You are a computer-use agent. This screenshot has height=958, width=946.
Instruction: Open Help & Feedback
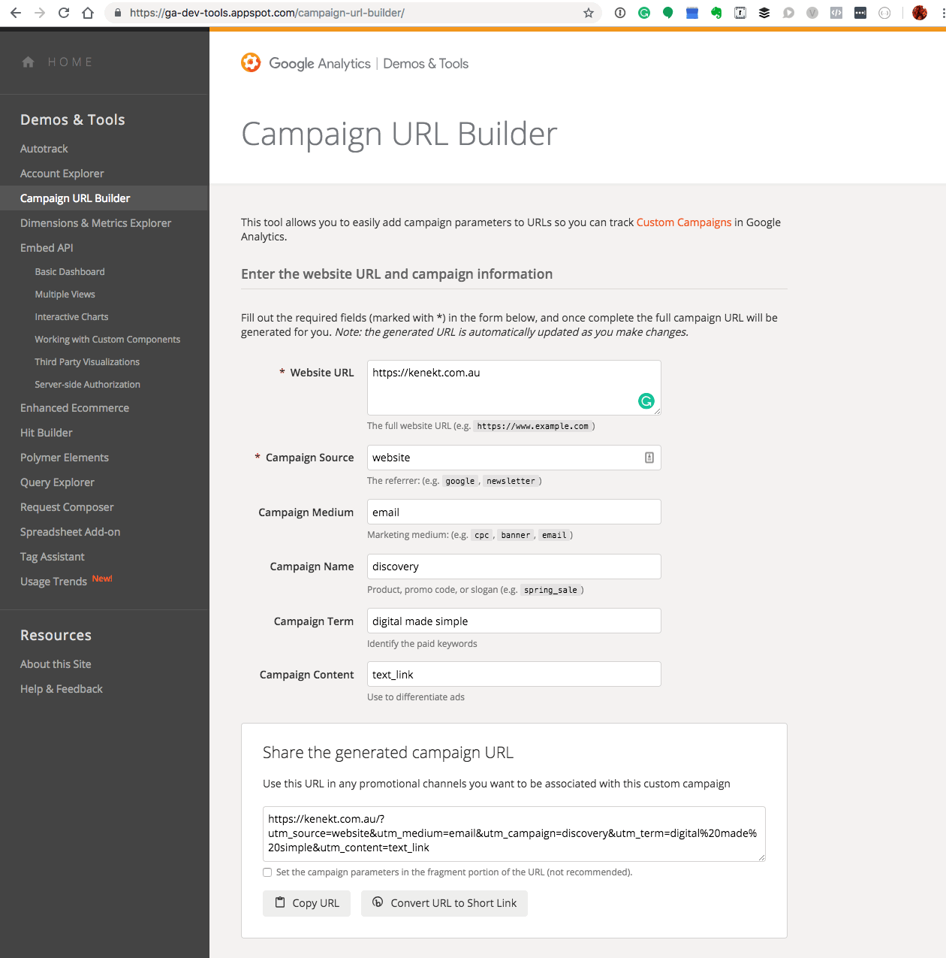(62, 689)
